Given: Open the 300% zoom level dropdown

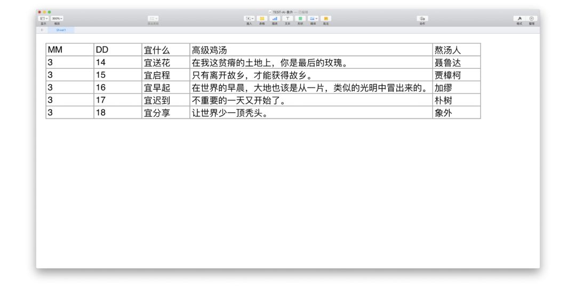Looking at the screenshot, I should (57, 18).
